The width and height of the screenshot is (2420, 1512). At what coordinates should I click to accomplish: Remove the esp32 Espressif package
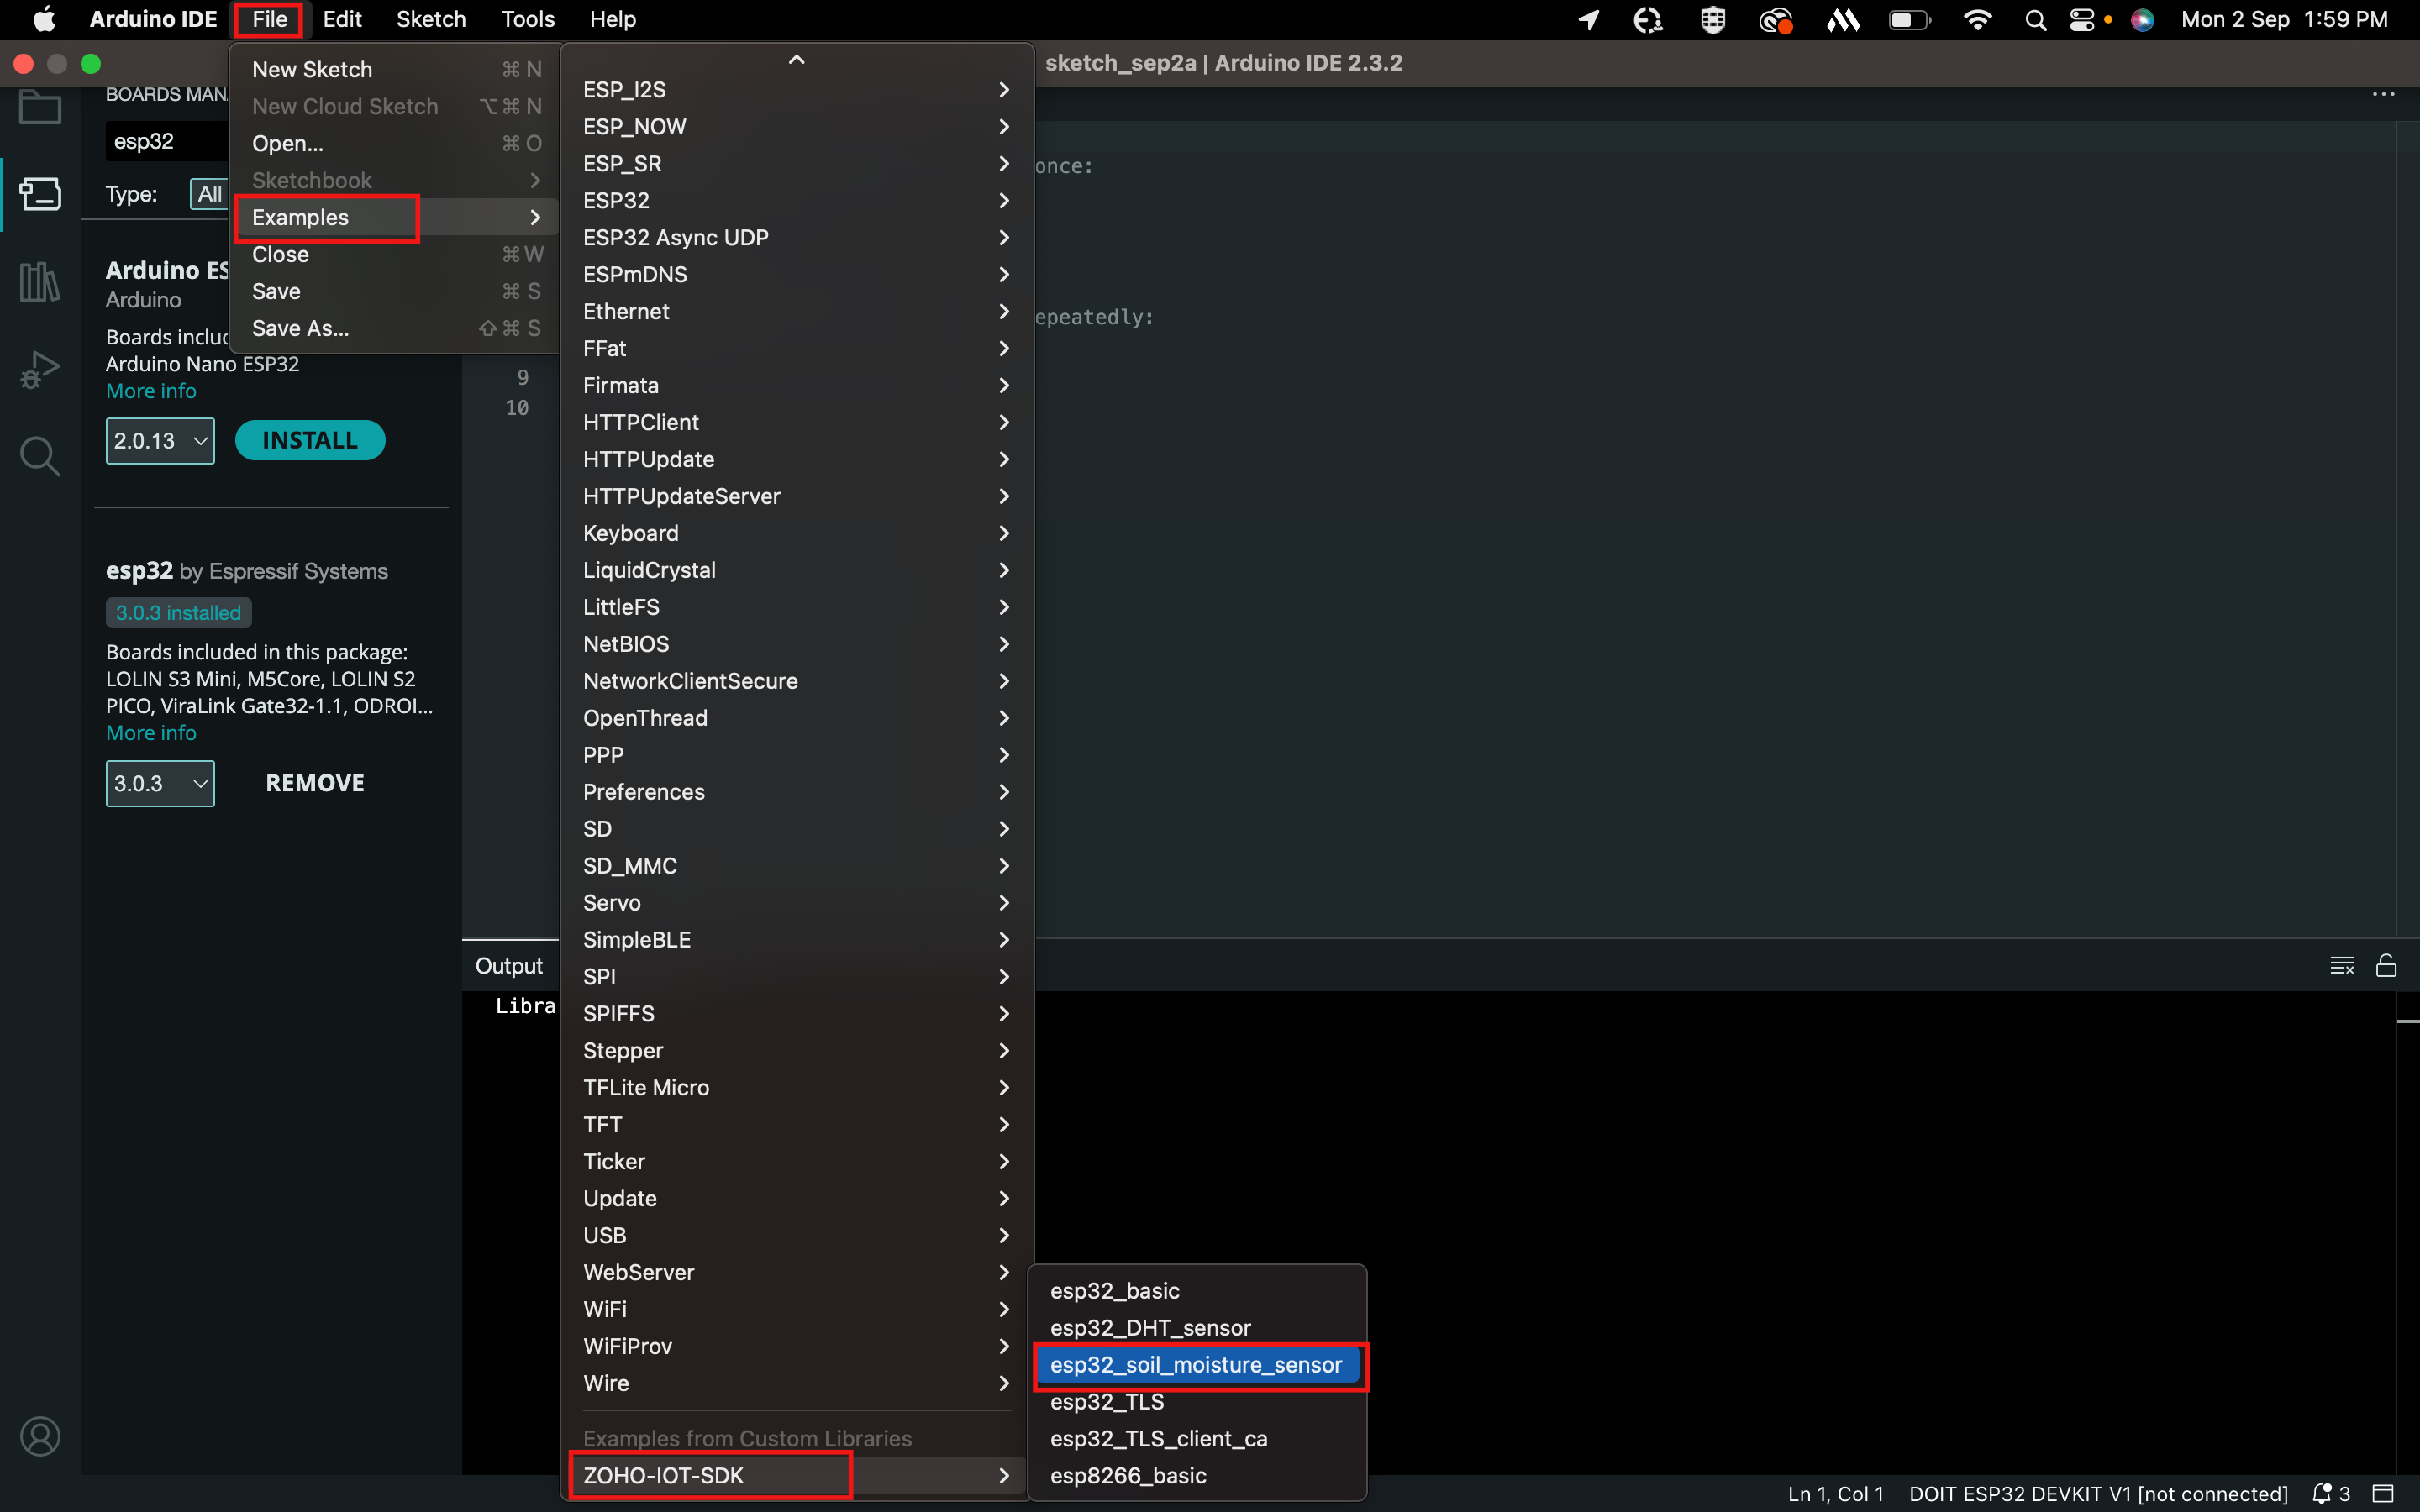[x=315, y=783]
